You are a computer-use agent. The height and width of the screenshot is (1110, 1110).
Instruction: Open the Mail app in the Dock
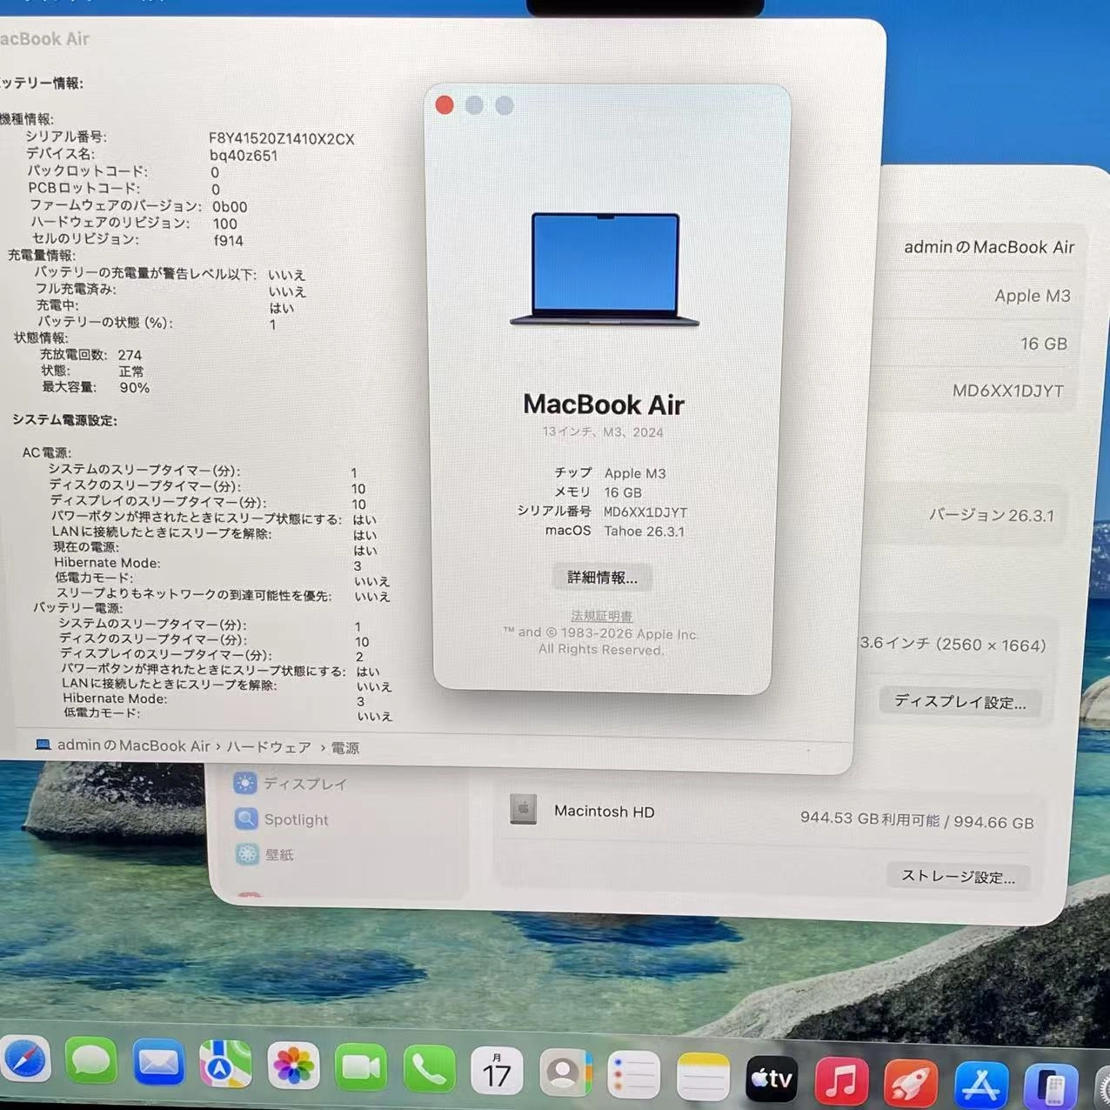coord(158,1063)
